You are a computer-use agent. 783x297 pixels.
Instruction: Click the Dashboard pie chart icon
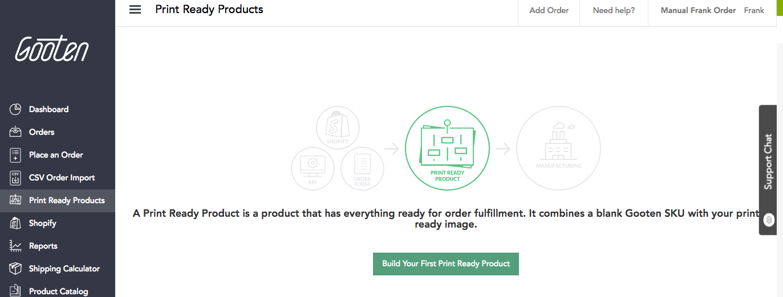pyautogui.click(x=15, y=109)
